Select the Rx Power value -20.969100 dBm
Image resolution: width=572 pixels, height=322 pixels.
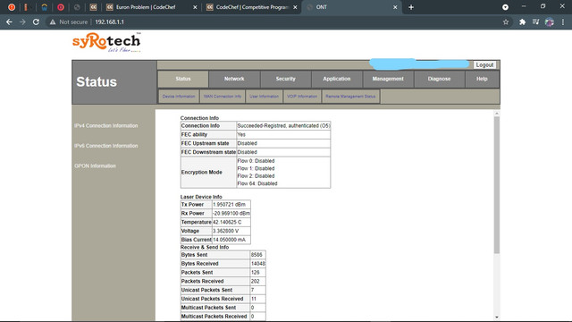(231, 213)
